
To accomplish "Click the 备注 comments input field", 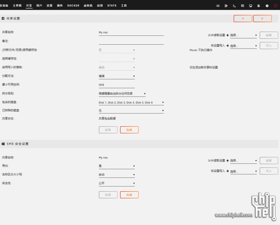I will [x=131, y=42].
